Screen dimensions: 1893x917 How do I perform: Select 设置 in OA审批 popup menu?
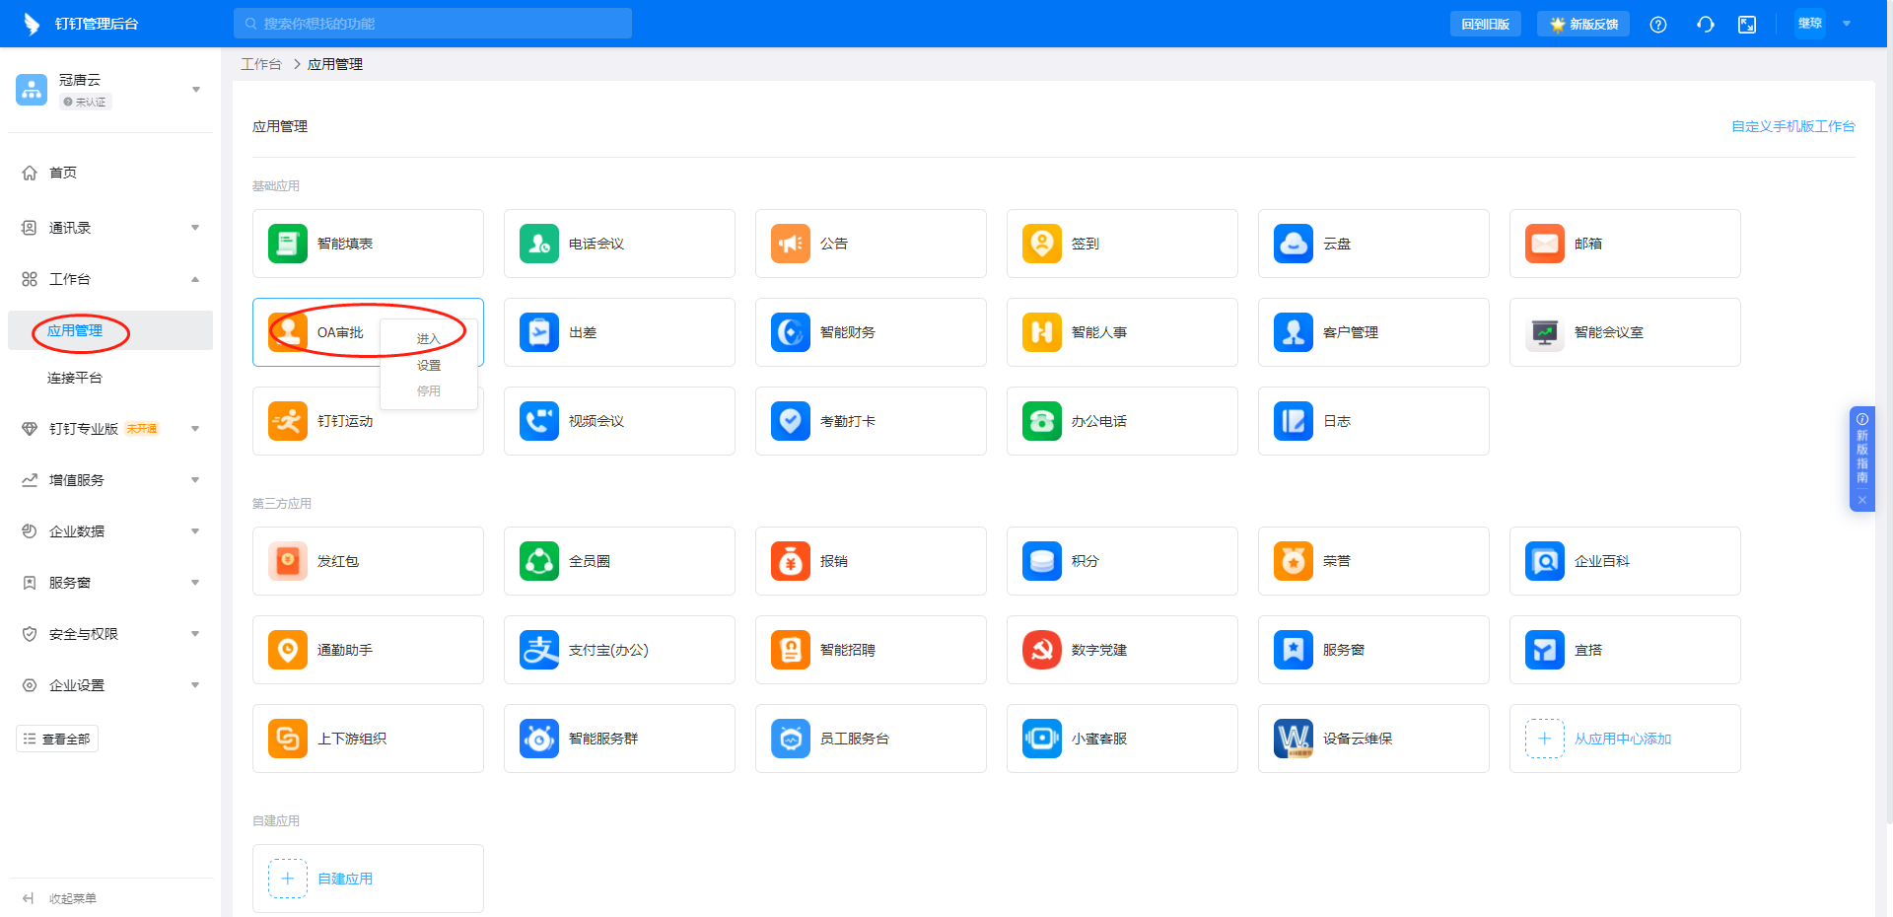[428, 366]
